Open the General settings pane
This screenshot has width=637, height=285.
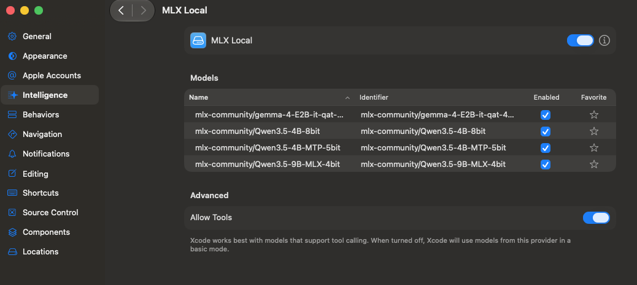pyautogui.click(x=50, y=37)
